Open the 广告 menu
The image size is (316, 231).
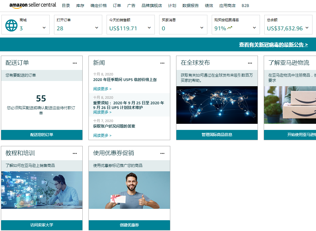pyautogui.click(x=131, y=6)
